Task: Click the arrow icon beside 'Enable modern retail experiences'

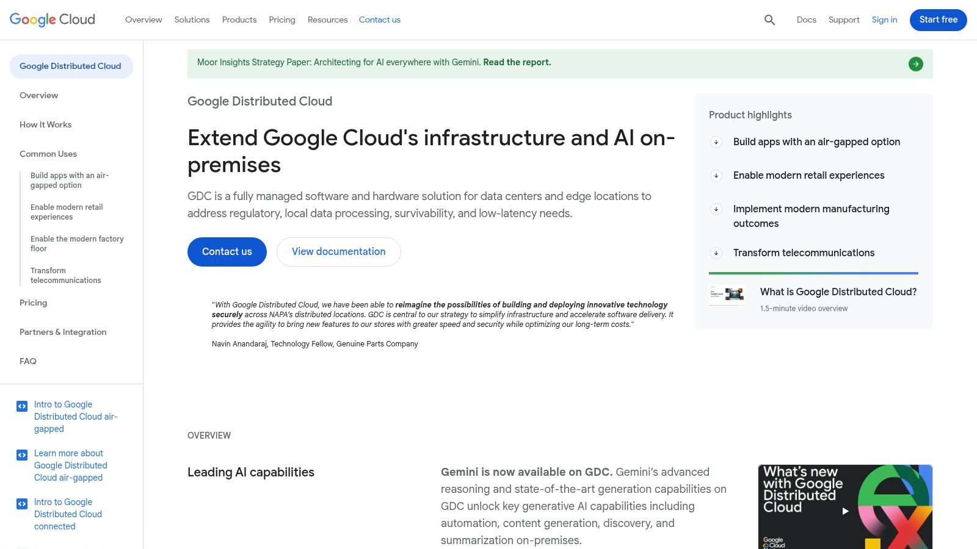Action: click(x=716, y=176)
